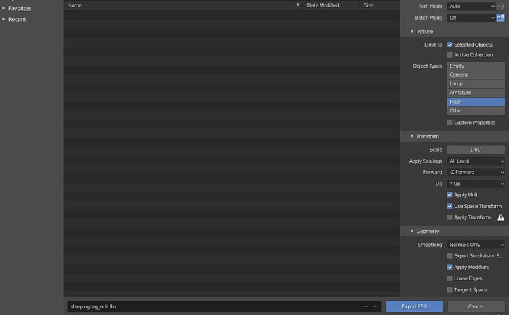509x315 pixels.
Task: Enable Custom Properties checkbox
Action: 449,123
